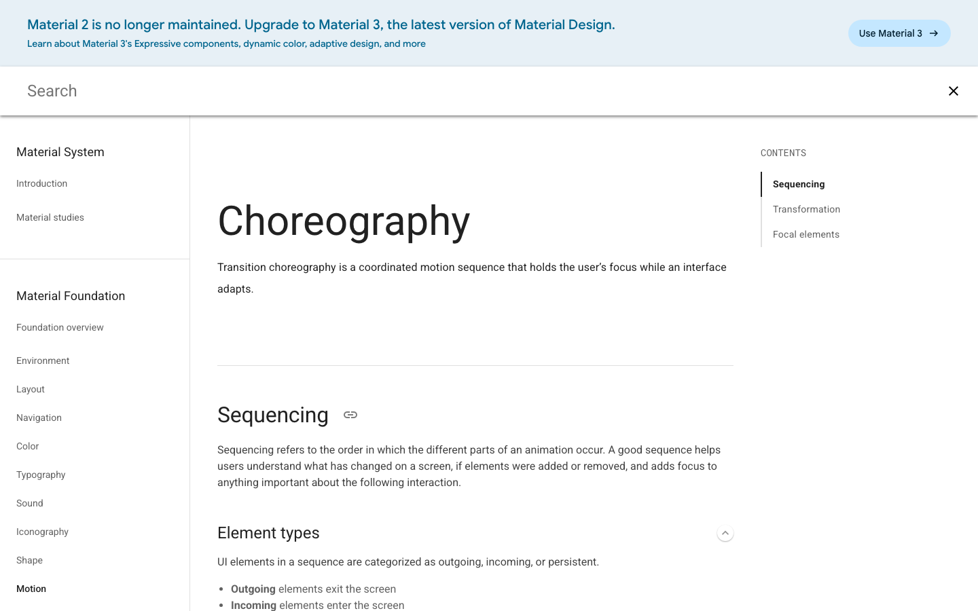Open Environment in sidebar navigation
Screen dimensions: 978x611
[43, 360]
